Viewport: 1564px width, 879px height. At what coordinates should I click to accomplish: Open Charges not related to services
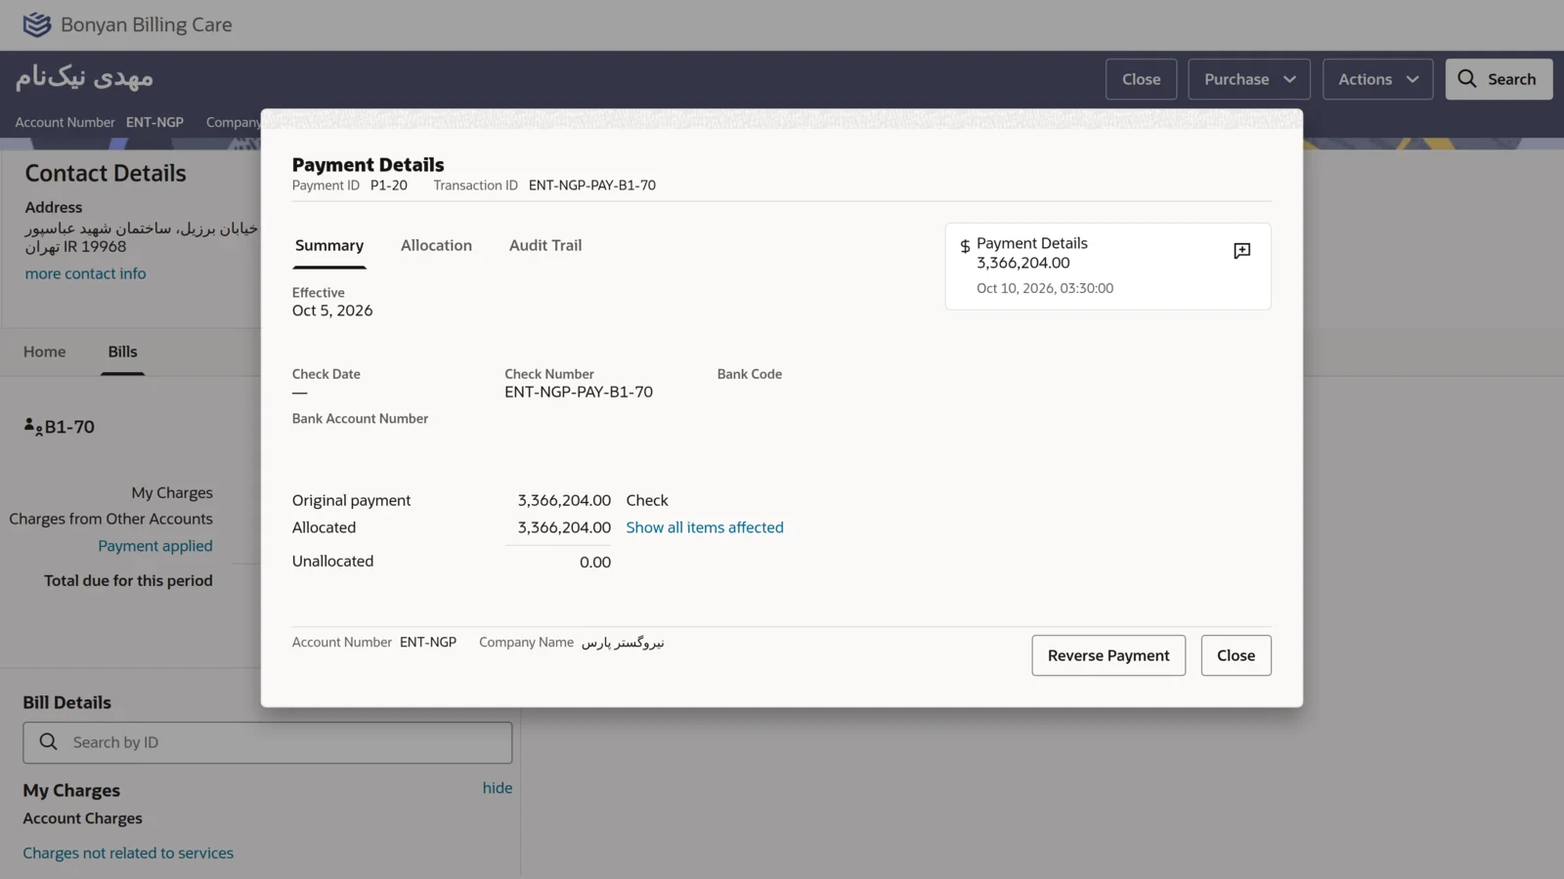tap(128, 854)
